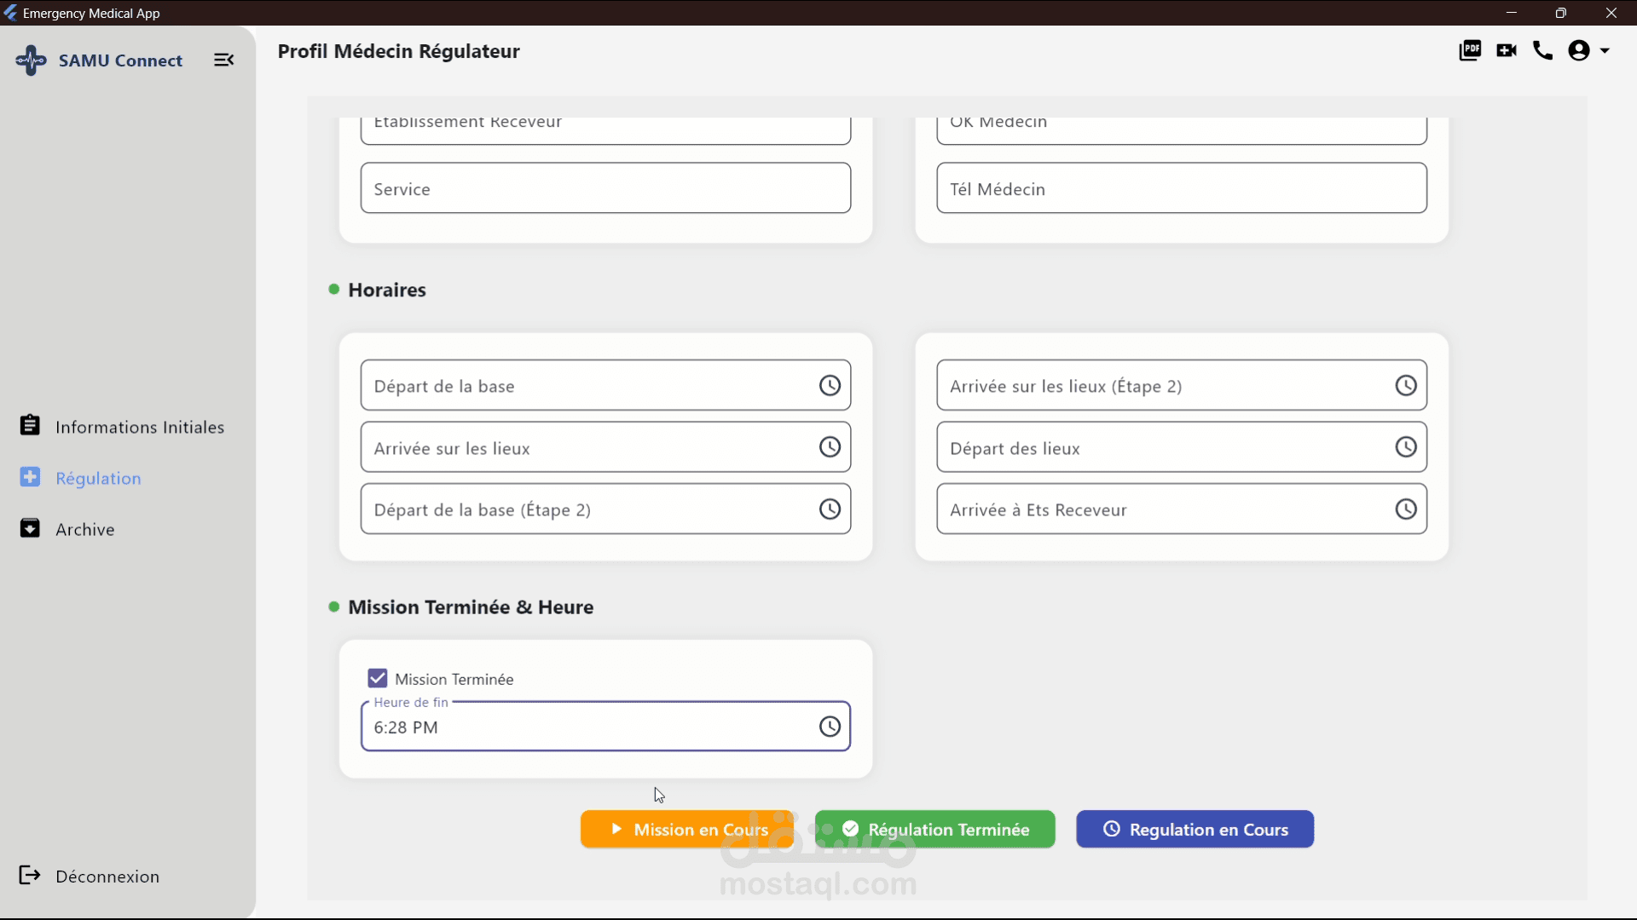Click the Mission Terminée & Heure heading
Image resolution: width=1637 pixels, height=920 pixels.
click(471, 607)
